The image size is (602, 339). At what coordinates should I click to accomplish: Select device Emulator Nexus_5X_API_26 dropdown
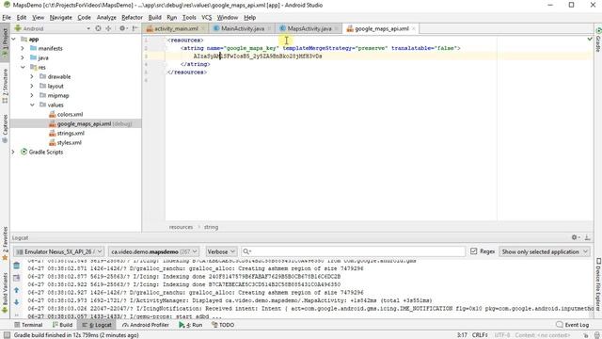click(x=58, y=251)
